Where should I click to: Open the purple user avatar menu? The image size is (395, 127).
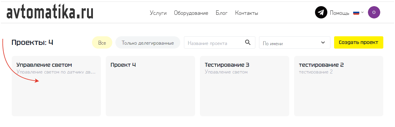374,13
